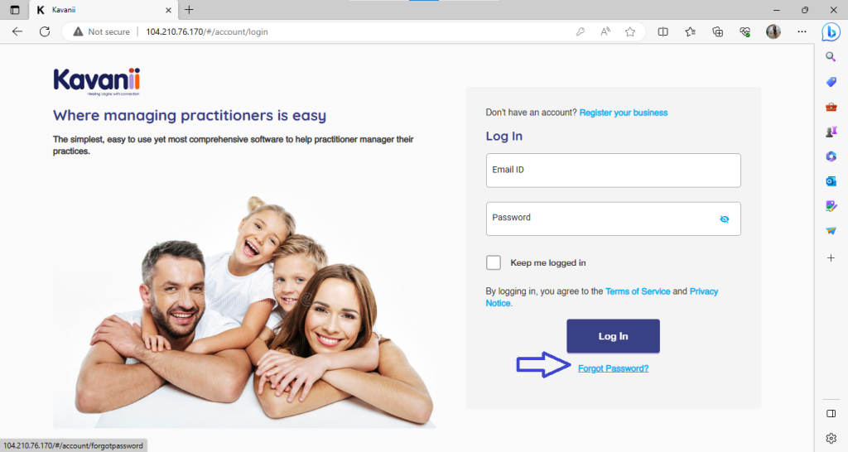
Task: Open sidebar settings gear icon
Action: 831,438
